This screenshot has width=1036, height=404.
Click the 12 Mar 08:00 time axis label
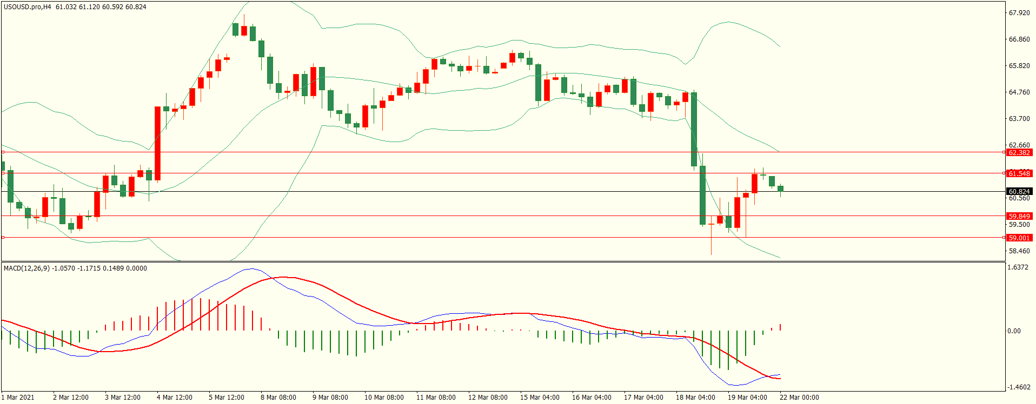tap(487, 398)
